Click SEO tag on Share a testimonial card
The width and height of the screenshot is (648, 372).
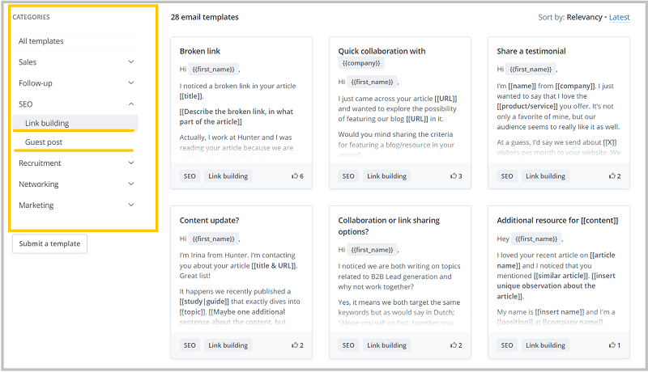click(507, 176)
